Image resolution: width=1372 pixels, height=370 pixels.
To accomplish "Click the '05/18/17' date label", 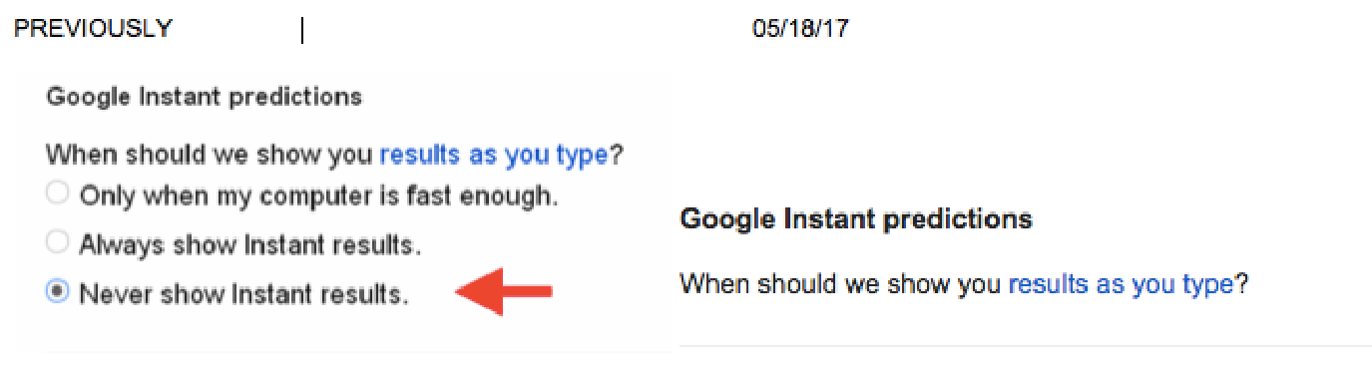I will click(800, 29).
